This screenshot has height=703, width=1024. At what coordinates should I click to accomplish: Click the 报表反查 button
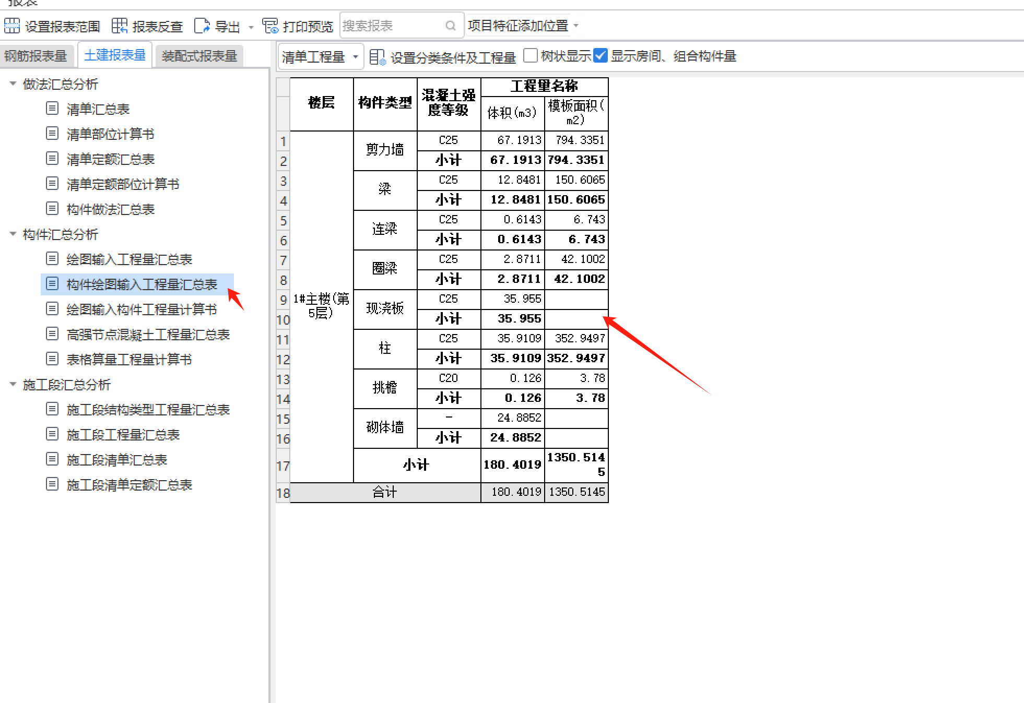tap(147, 26)
